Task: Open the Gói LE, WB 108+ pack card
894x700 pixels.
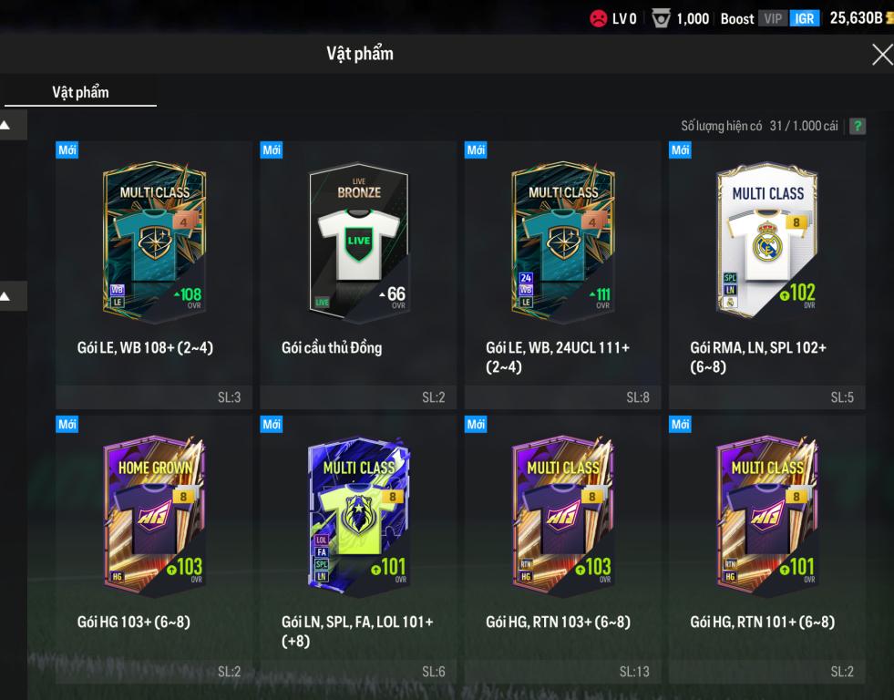Action: coord(154,274)
